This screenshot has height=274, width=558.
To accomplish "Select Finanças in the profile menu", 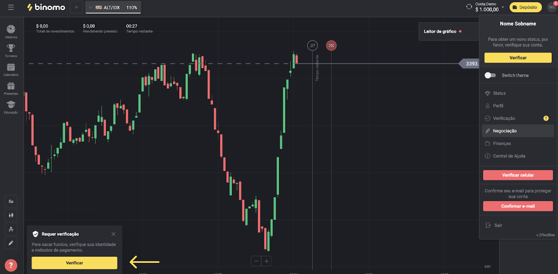I will 502,144.
